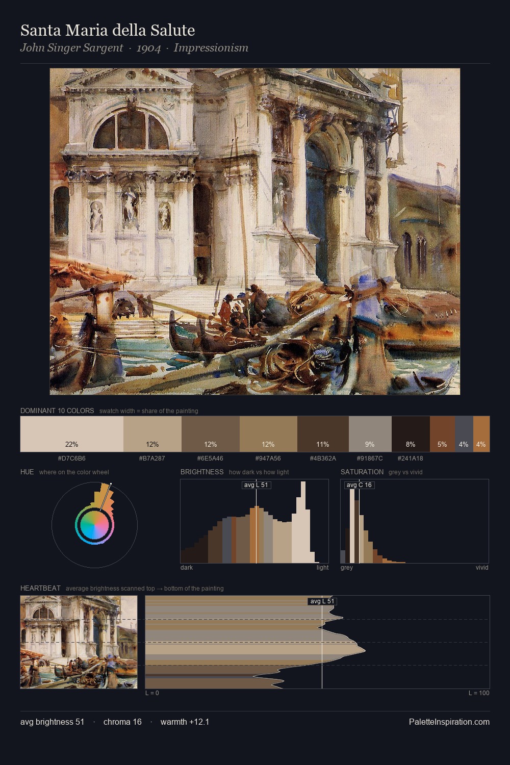This screenshot has width=510, height=765.
Task: Click the 'BRIGHTNESS' section heading
Action: tap(202, 472)
